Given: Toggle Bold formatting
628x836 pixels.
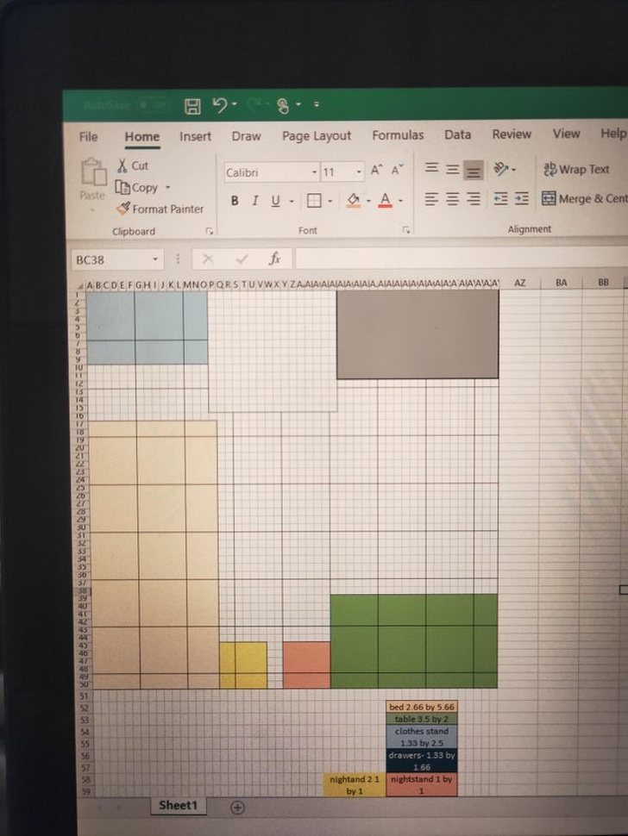Looking at the screenshot, I should click(235, 201).
